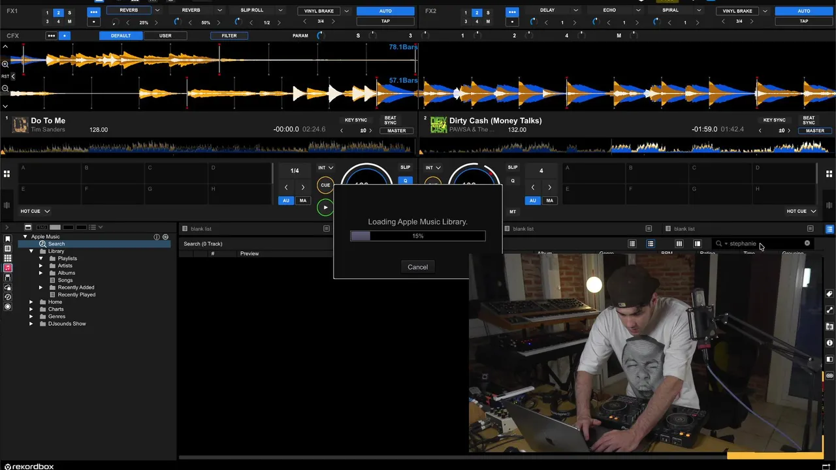Open the cloud library icon in sidebar

click(8, 287)
